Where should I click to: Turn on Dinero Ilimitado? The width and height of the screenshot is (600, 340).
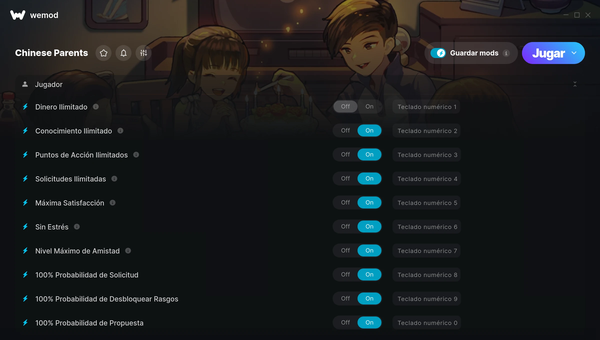(x=369, y=106)
